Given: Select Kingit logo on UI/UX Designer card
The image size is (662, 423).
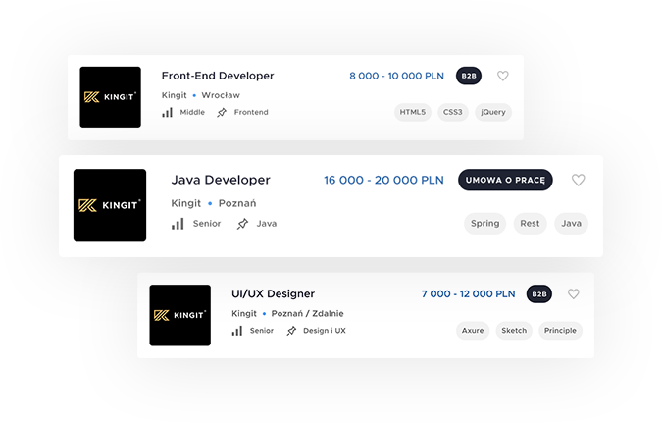Looking at the screenshot, I should (x=179, y=315).
